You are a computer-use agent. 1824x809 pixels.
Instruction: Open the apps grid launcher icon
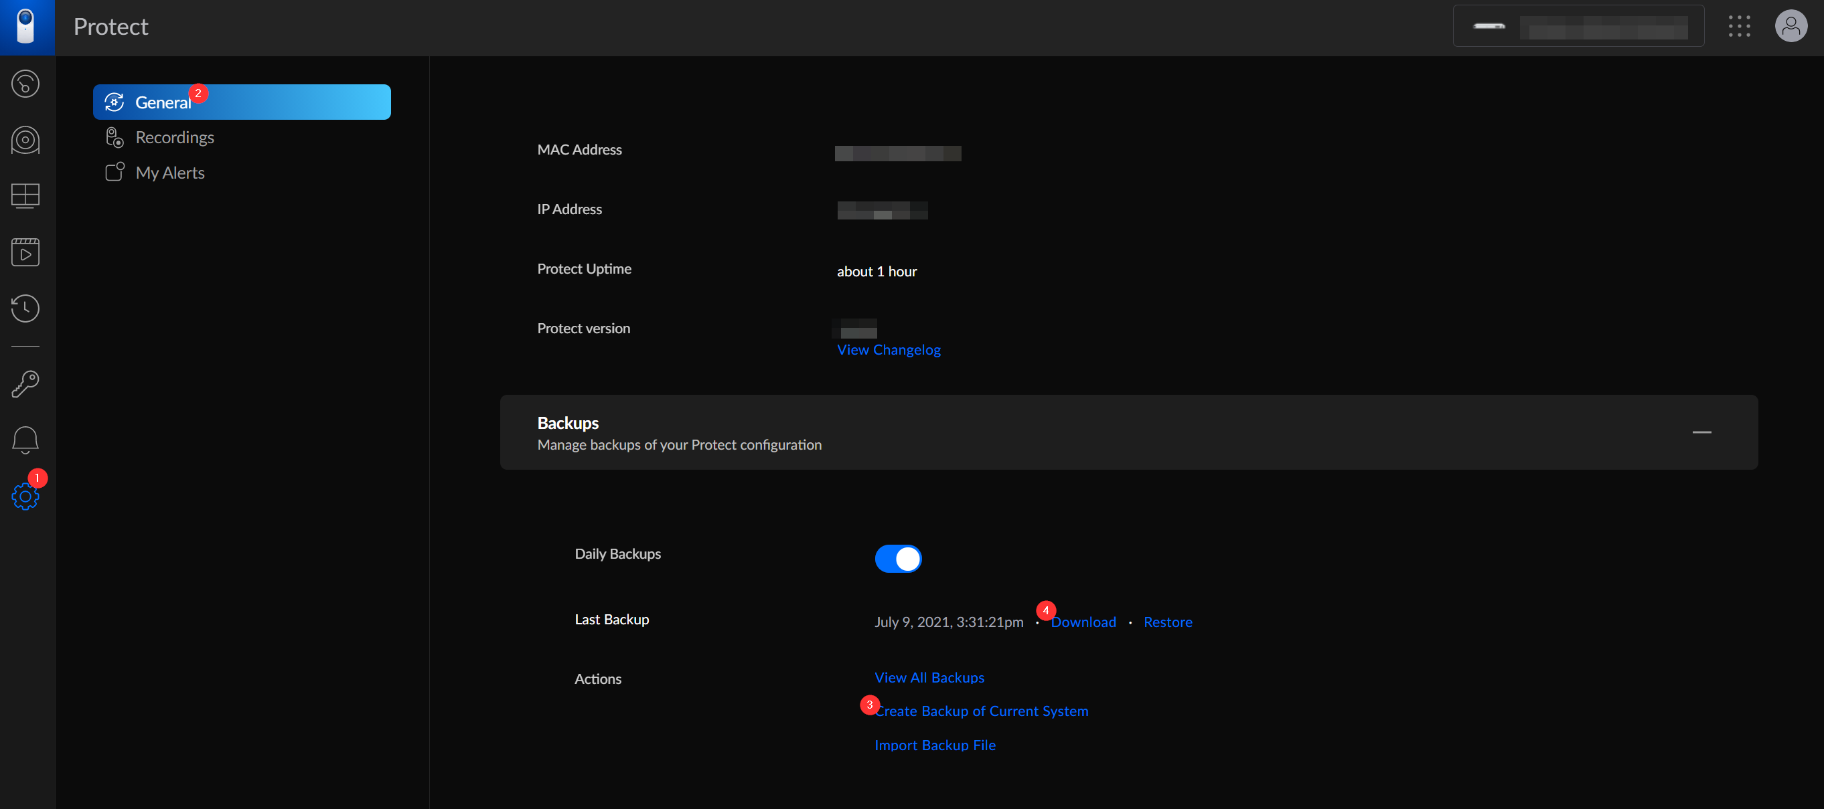pos(1738,27)
